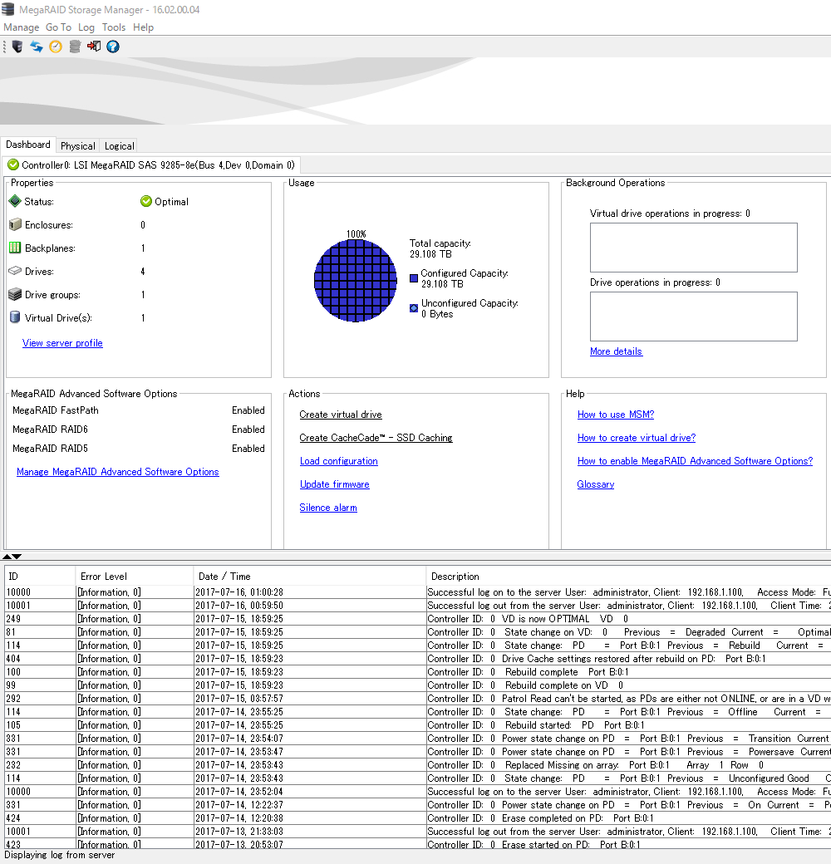Open the Go To menu
Viewport: 831px width, 864px height.
[x=58, y=27]
